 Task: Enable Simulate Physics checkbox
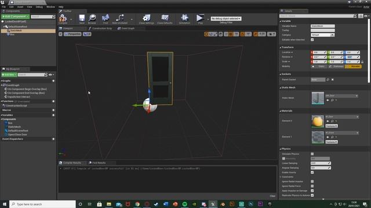click(312, 154)
